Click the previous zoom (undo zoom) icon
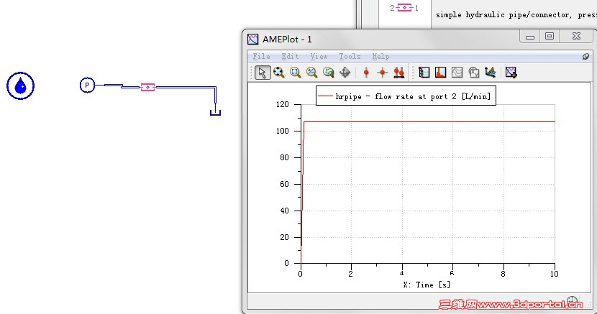The width and height of the screenshot is (597, 314). (328, 73)
